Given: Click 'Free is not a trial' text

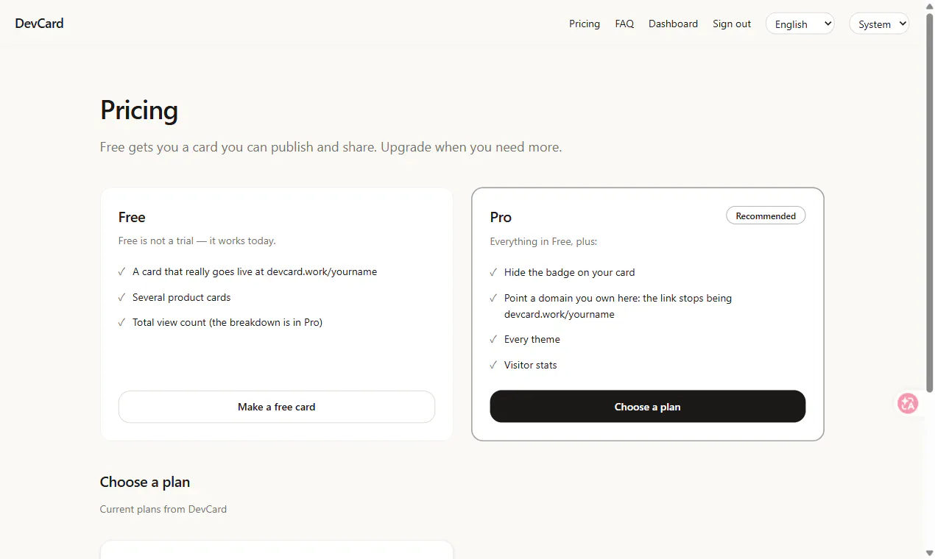Looking at the screenshot, I should click(x=197, y=241).
